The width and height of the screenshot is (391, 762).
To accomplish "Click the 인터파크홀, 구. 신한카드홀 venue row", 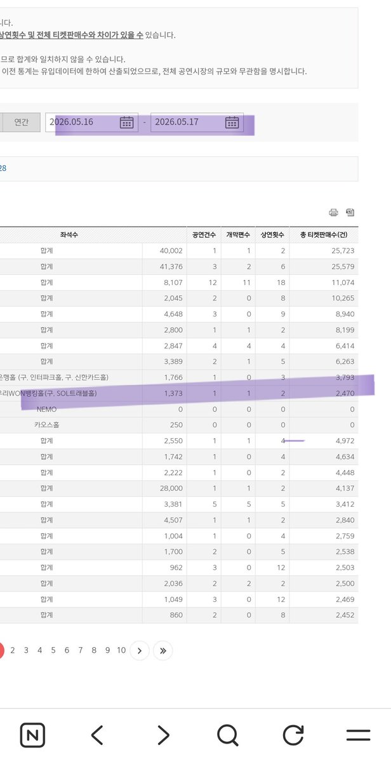I will 178,378.
